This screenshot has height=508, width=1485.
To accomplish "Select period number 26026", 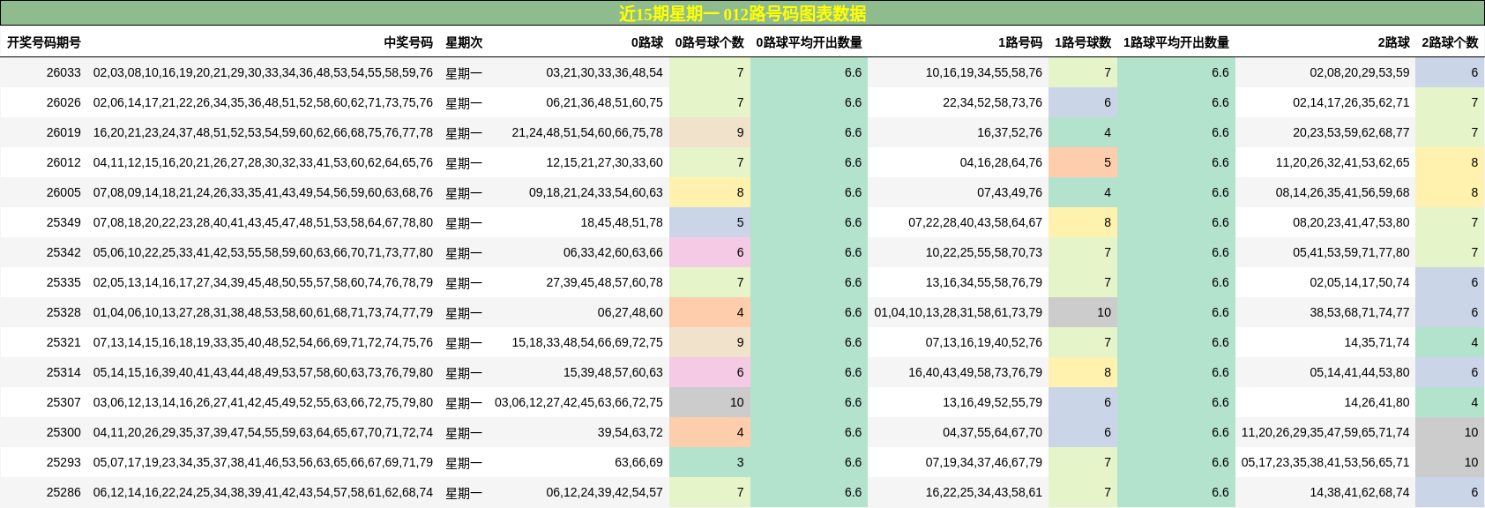I will point(63,102).
